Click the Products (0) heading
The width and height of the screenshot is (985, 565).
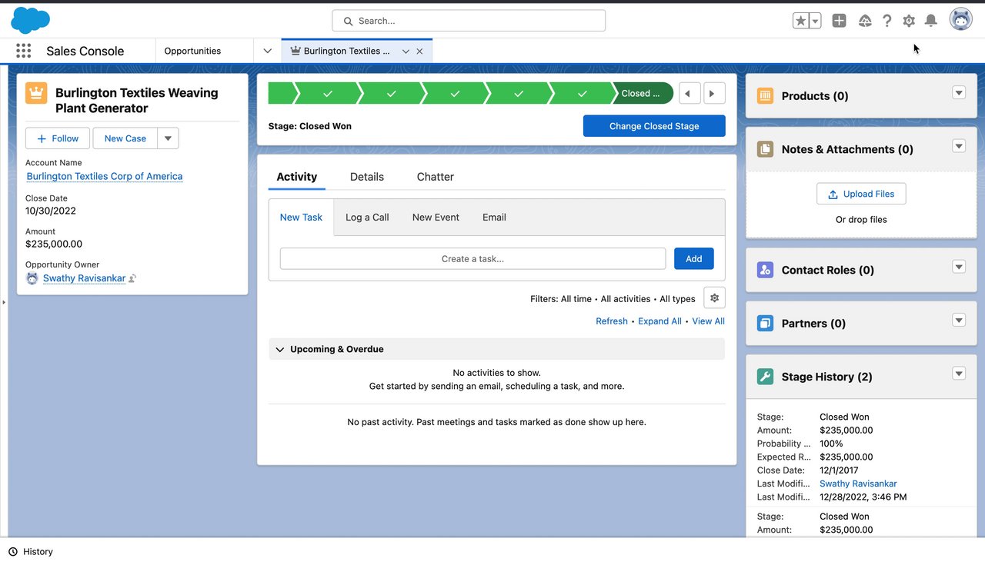pyautogui.click(x=815, y=96)
